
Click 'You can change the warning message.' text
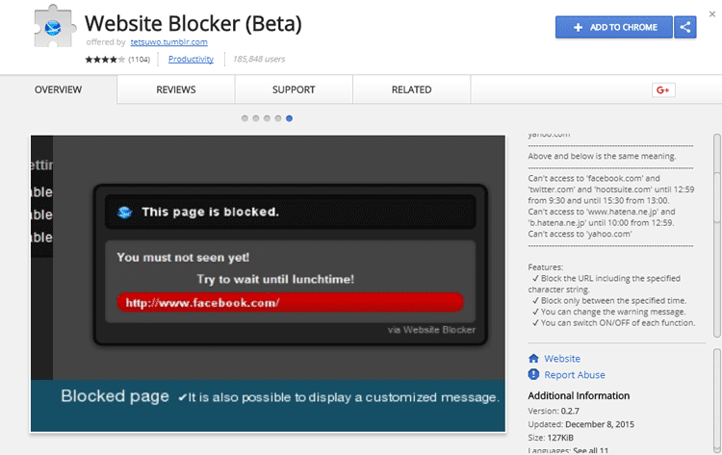click(x=613, y=312)
